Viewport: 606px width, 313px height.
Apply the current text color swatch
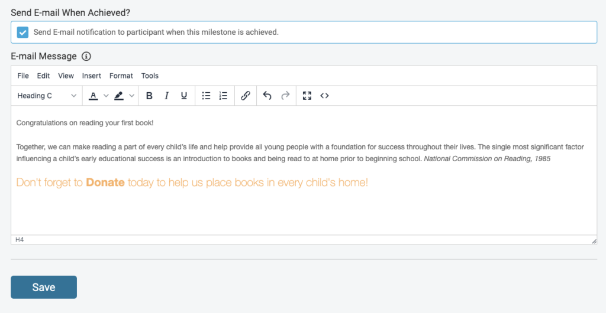94,96
